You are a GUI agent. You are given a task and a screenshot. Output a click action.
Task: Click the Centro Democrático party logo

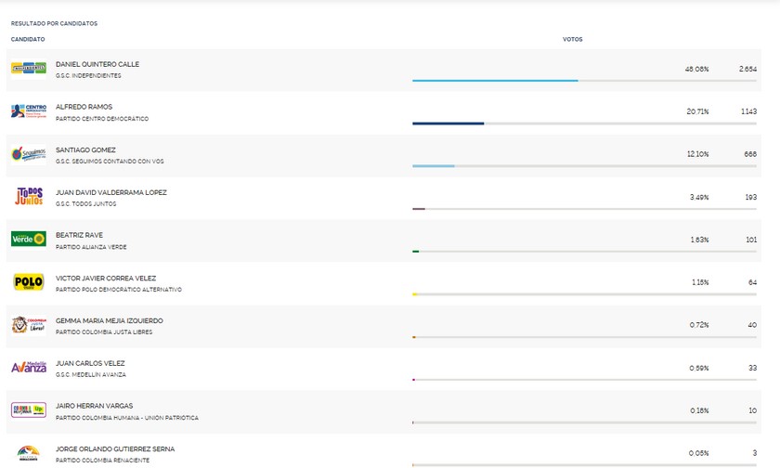28,111
